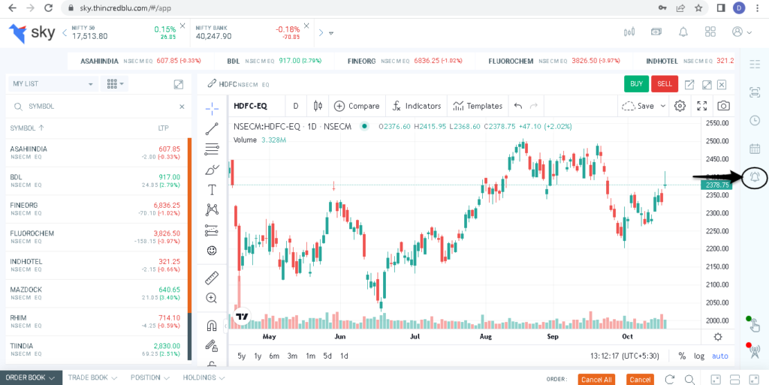Select the 5y time range
This screenshot has width=769, height=385.
coord(241,356)
